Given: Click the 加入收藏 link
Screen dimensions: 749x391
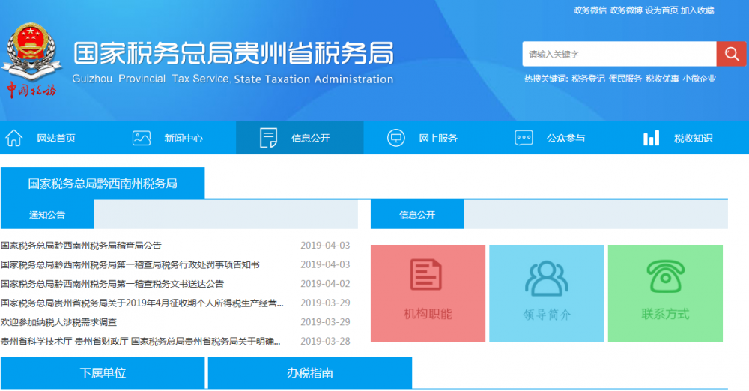Looking at the screenshot, I should click(x=697, y=10).
